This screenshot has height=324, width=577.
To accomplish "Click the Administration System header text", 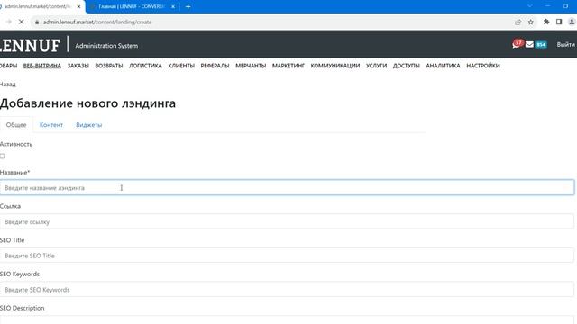I will [106, 46].
